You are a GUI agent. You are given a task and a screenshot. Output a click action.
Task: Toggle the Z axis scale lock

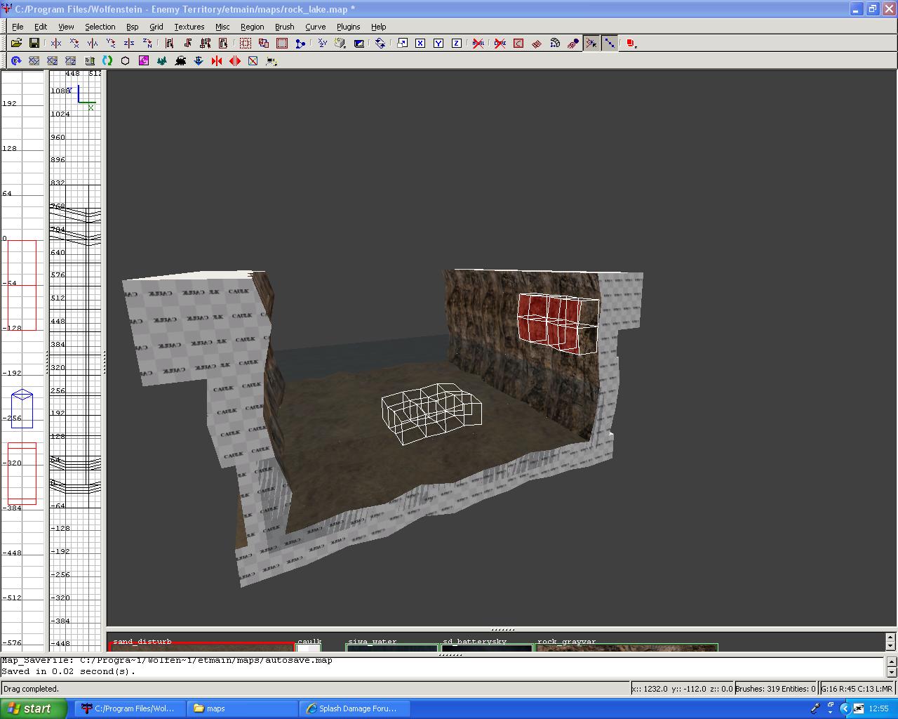[457, 44]
